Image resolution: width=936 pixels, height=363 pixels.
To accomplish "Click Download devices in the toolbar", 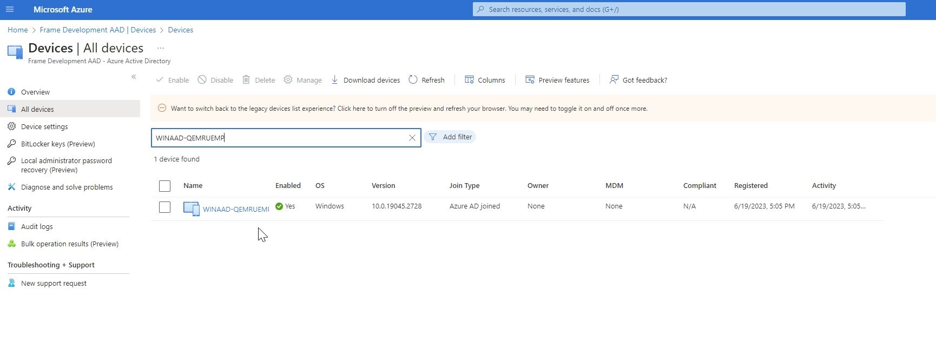I will pyautogui.click(x=365, y=80).
